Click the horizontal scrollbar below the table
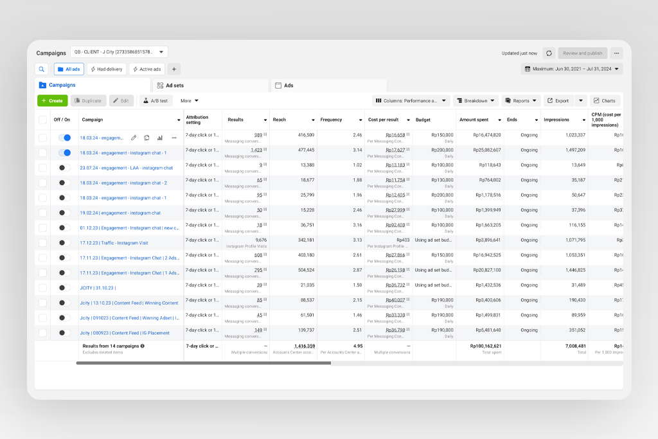Screen dimensions: 658x439 (x=203, y=363)
